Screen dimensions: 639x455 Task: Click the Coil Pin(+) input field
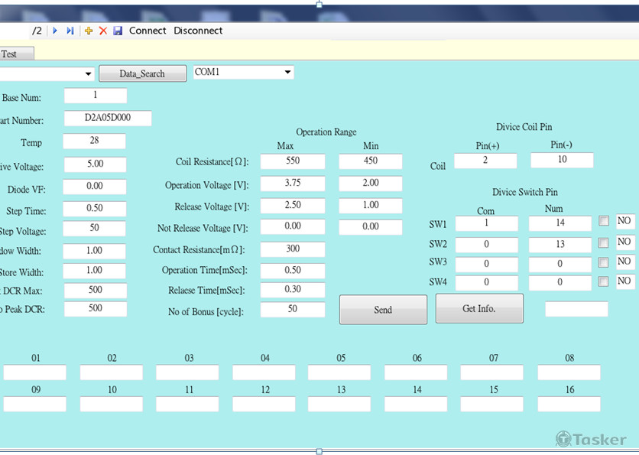pyautogui.click(x=485, y=161)
